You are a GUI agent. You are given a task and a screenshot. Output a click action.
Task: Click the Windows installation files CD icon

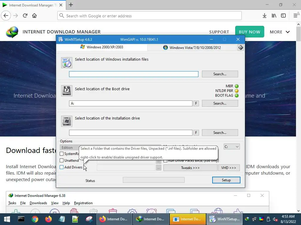67,63
